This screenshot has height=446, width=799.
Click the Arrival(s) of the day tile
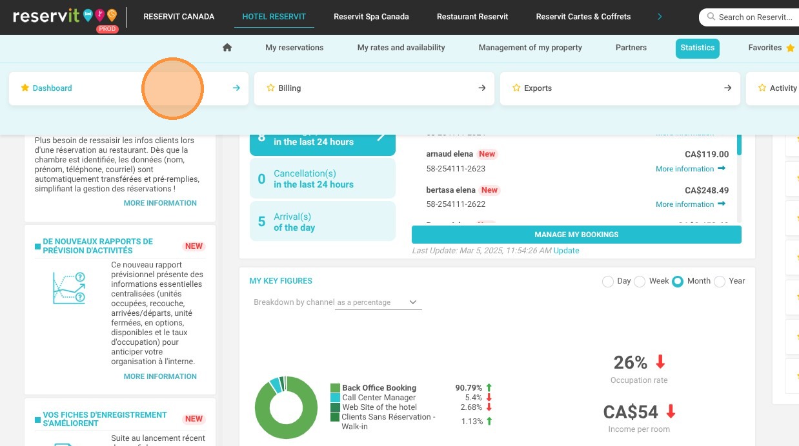pos(323,222)
